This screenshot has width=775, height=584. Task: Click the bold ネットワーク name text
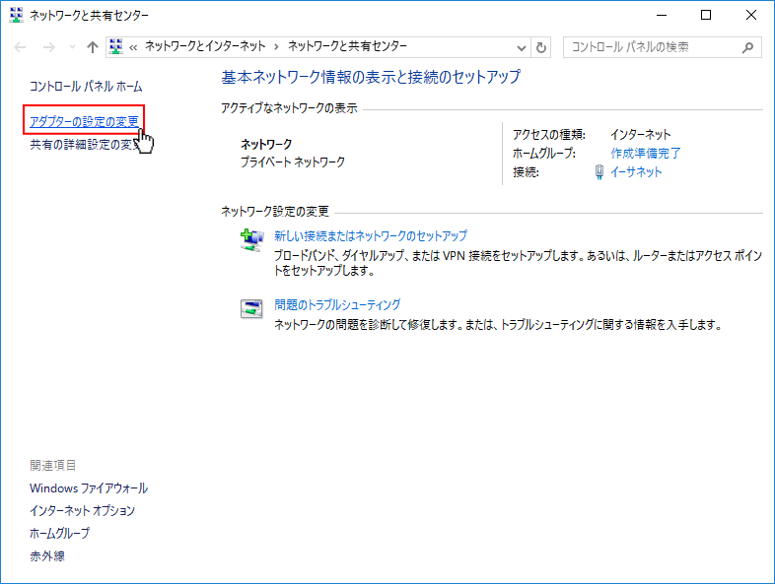[266, 144]
